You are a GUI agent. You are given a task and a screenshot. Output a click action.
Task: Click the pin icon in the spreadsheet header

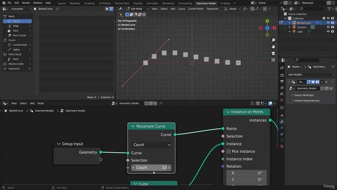pos(57,9)
